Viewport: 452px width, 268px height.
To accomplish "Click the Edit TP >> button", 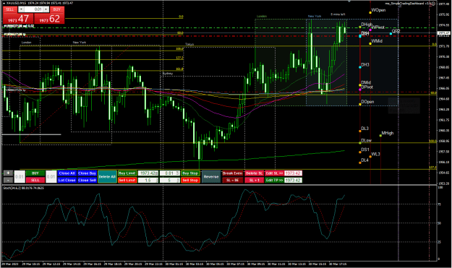I will coord(274,180).
